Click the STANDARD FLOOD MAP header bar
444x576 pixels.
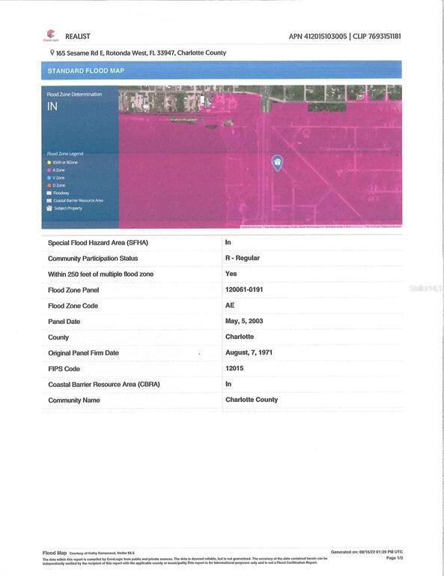[222, 70]
